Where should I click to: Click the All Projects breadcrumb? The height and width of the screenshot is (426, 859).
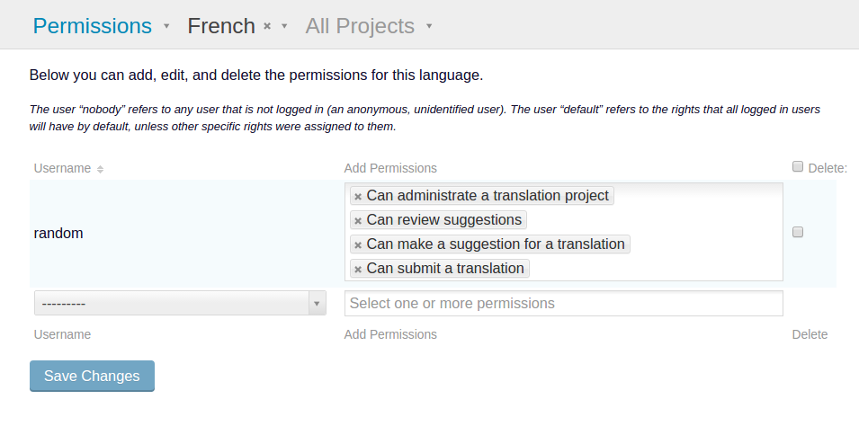[x=360, y=26]
